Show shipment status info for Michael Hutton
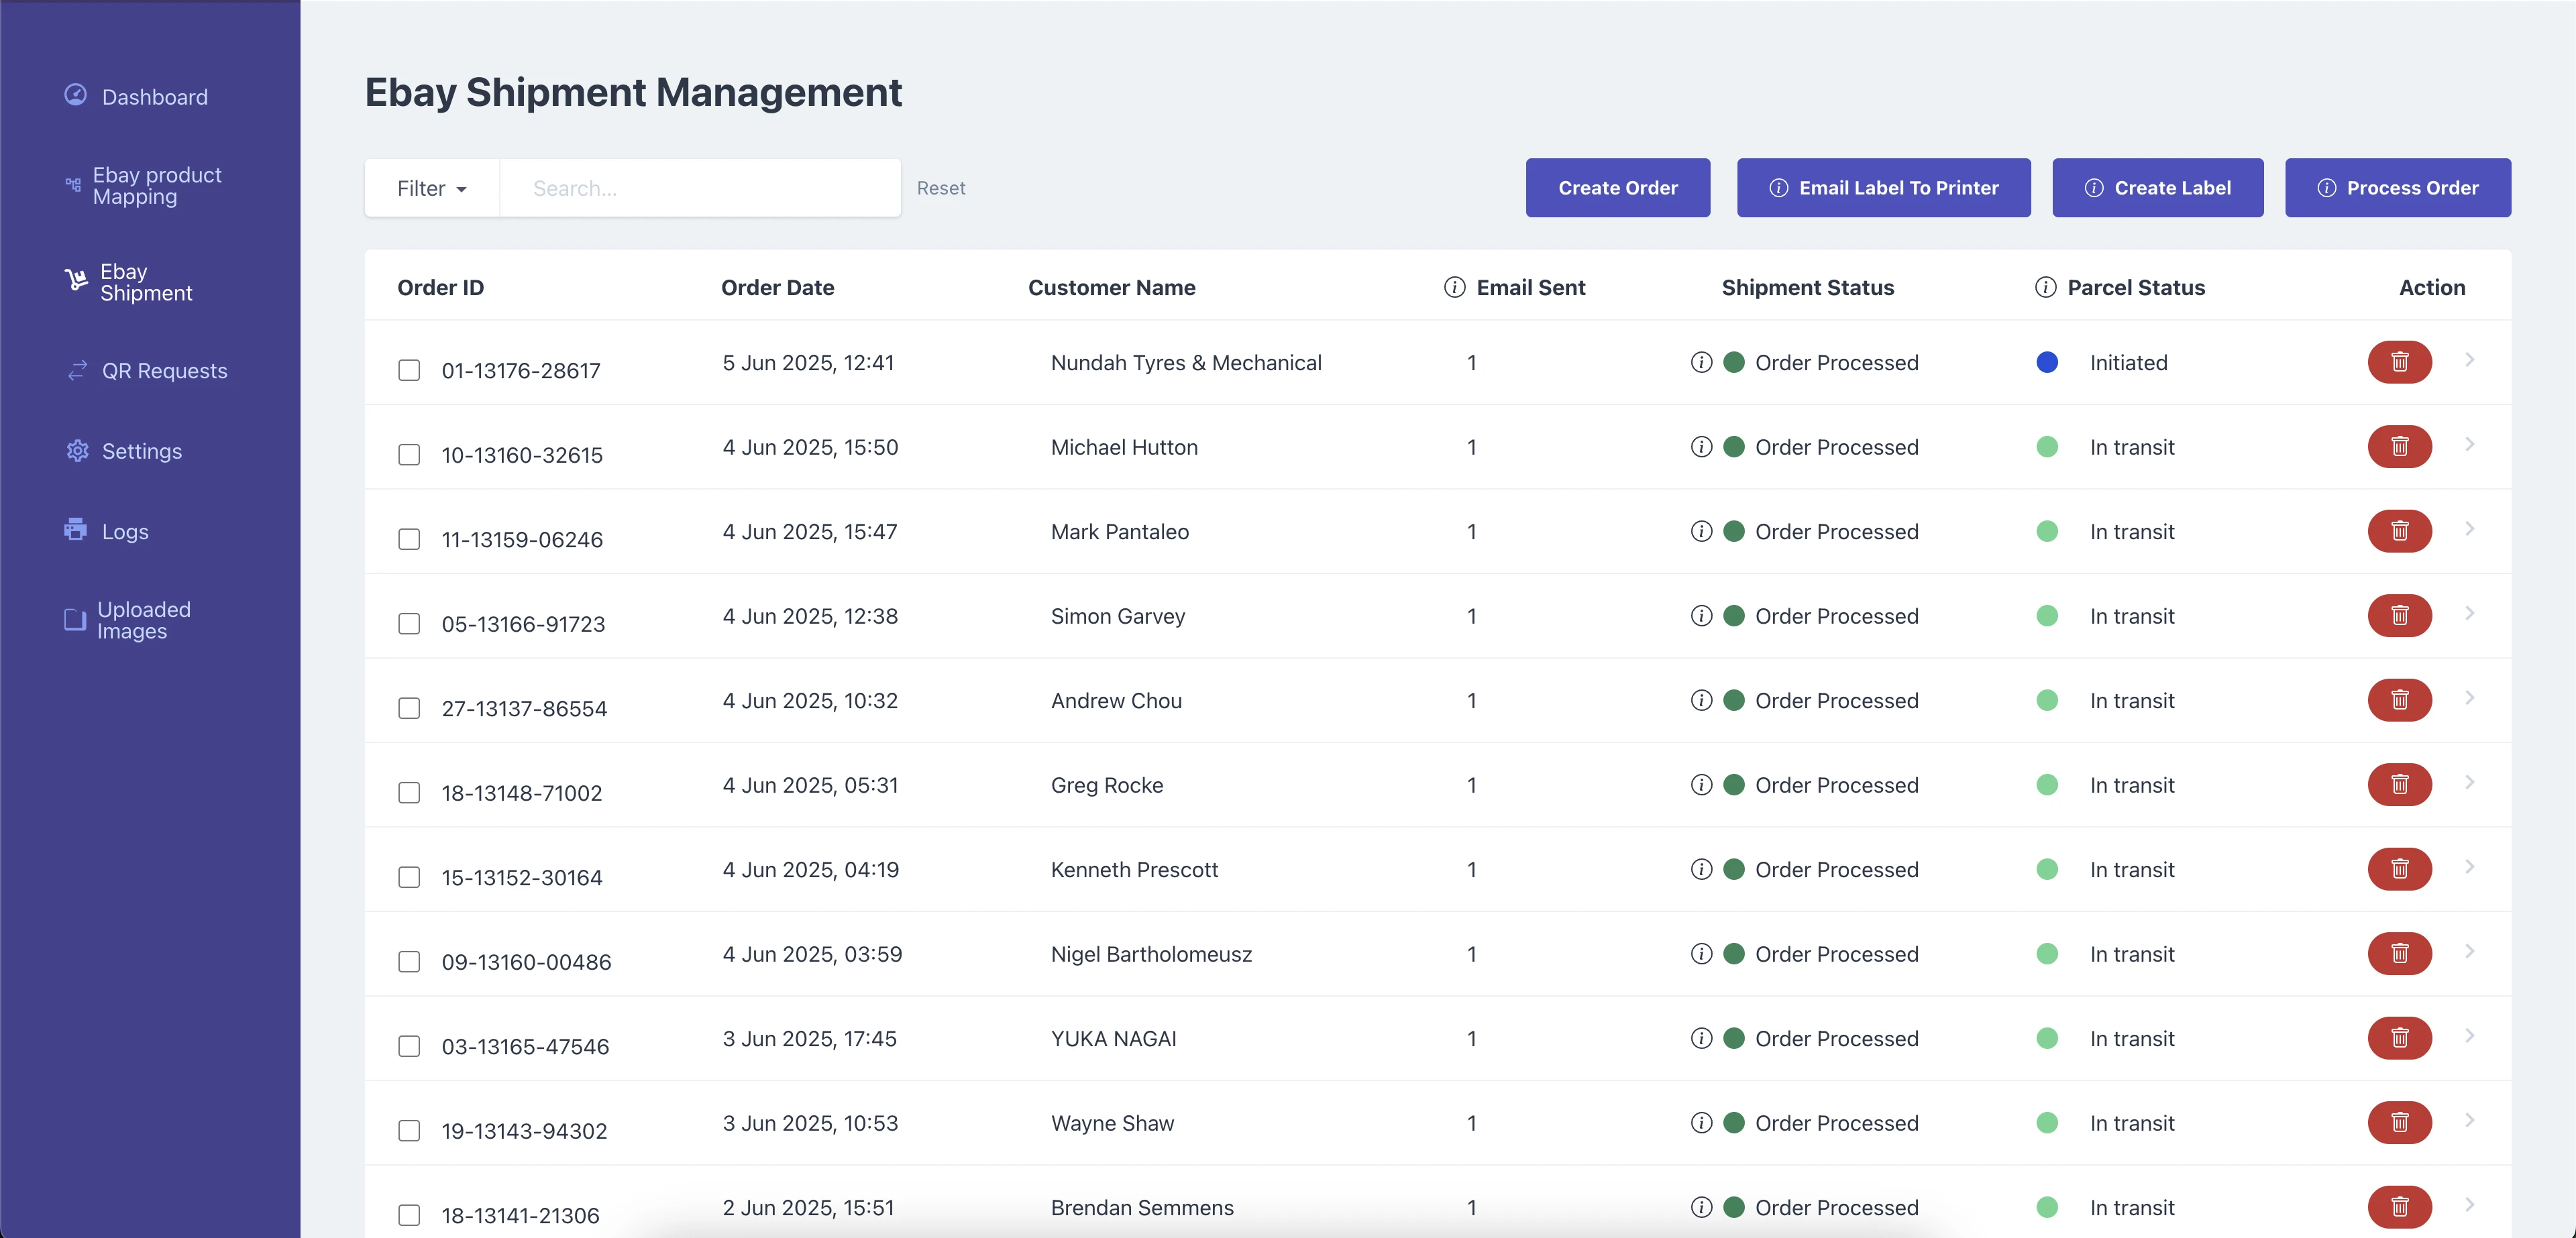This screenshot has width=2576, height=1238. point(1701,446)
